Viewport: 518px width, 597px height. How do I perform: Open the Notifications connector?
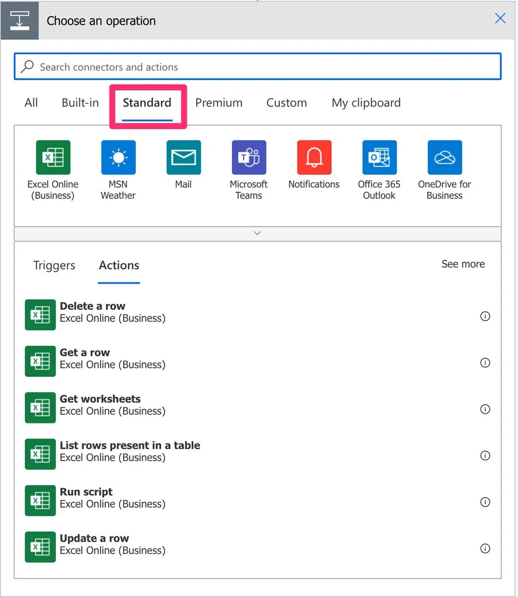[314, 157]
